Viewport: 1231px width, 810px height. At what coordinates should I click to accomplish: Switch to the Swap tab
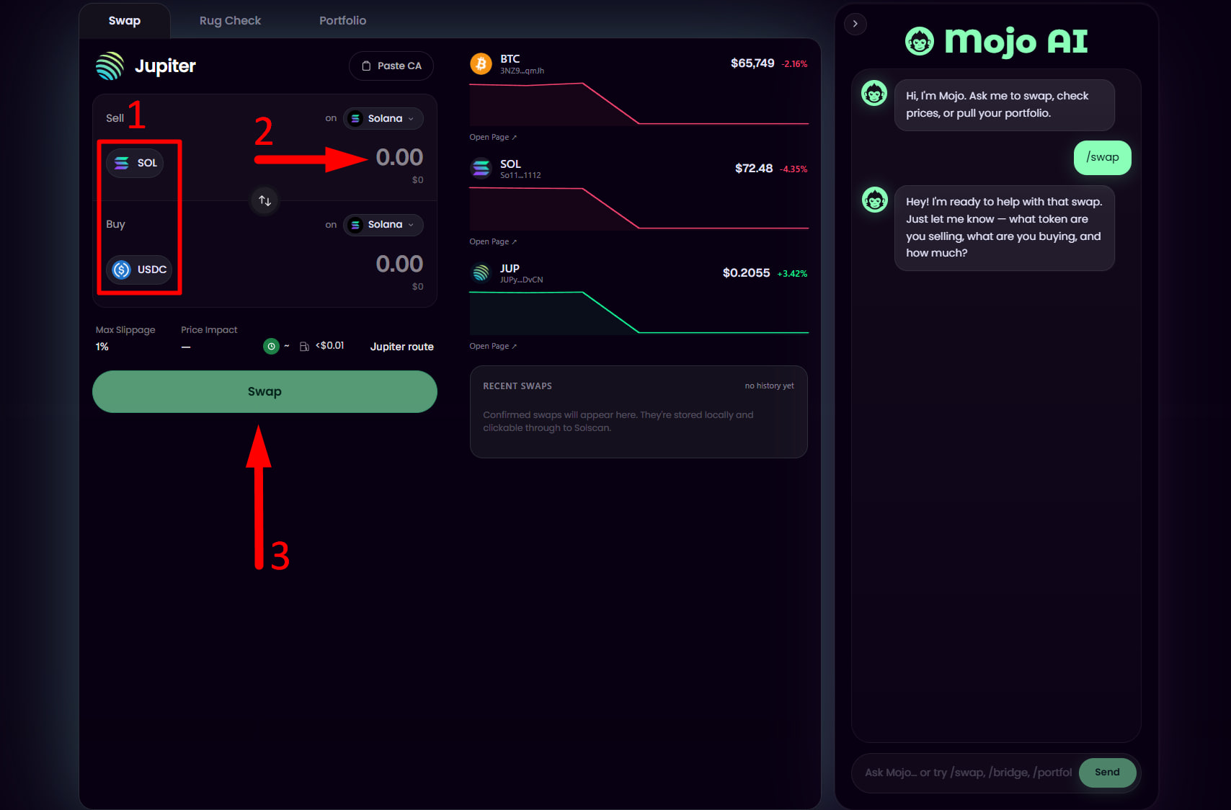coord(125,21)
